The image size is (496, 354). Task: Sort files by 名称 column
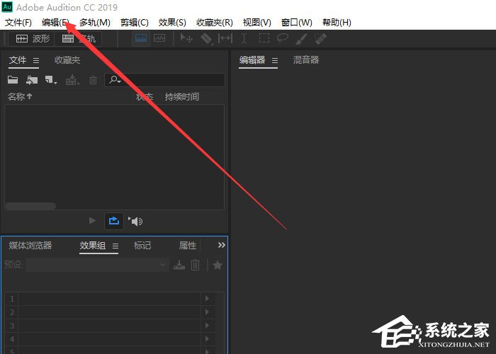[x=20, y=97]
